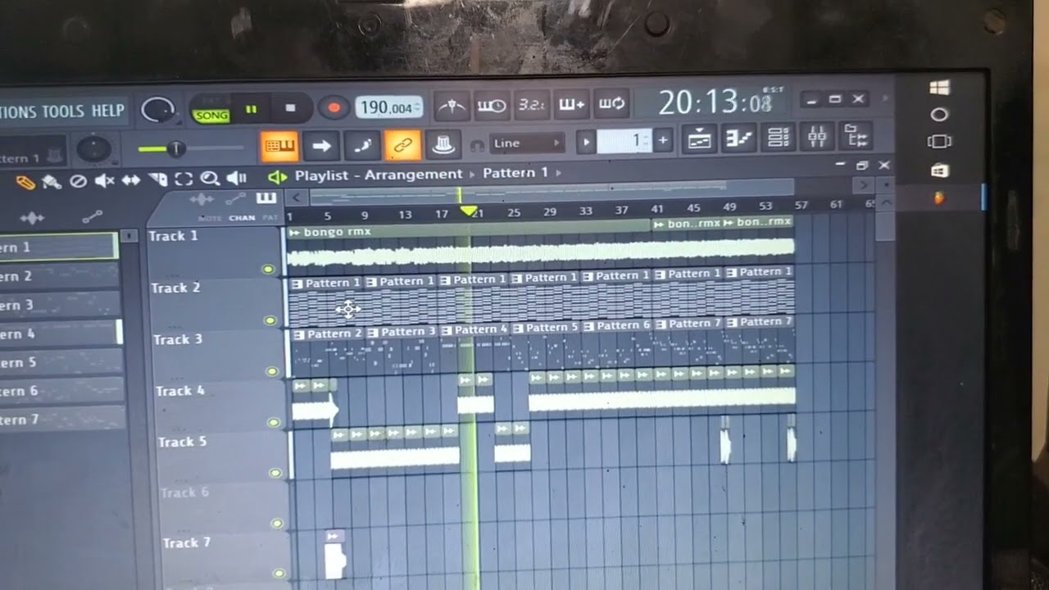Select the delete tool in playlist toolbar
Viewport: 1049px width, 590px height.
(78, 181)
